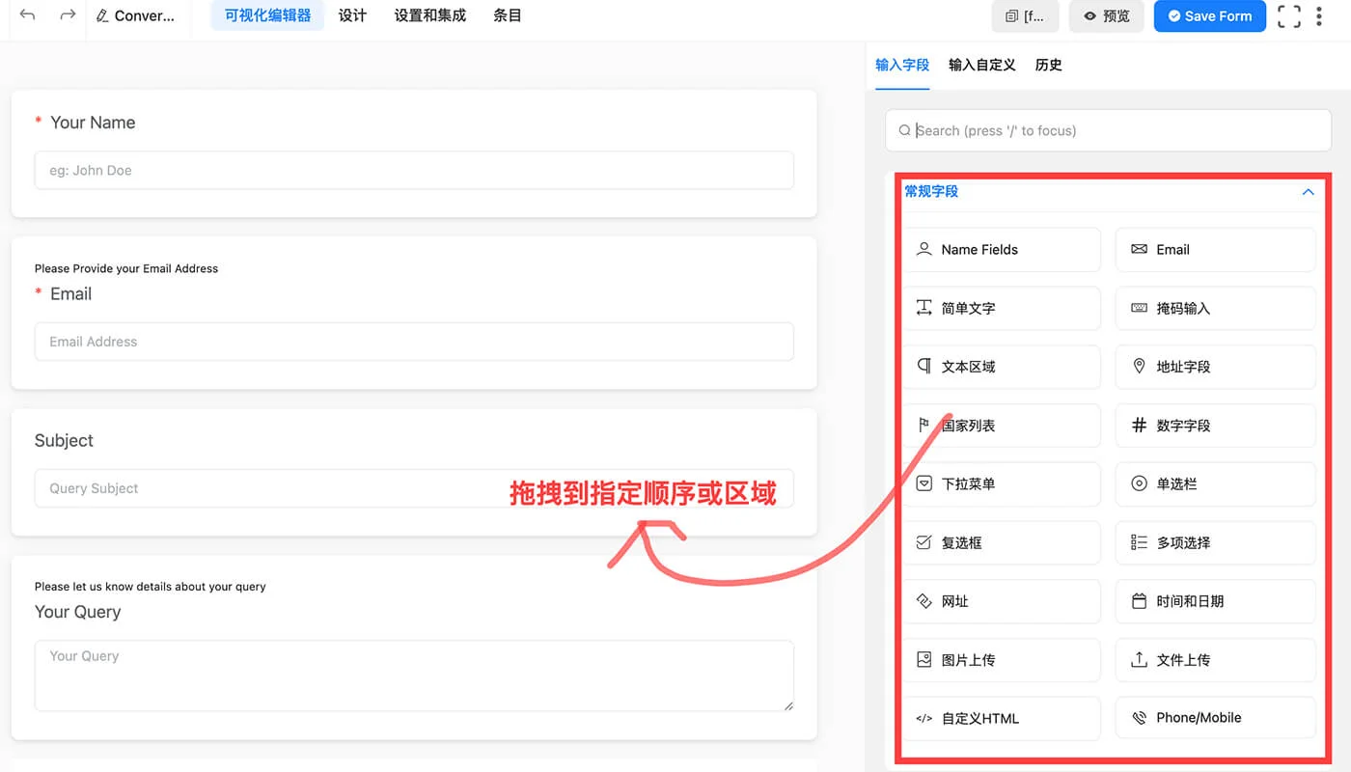The image size is (1351, 772).
Task: Click the Save Form button
Action: 1209,15
